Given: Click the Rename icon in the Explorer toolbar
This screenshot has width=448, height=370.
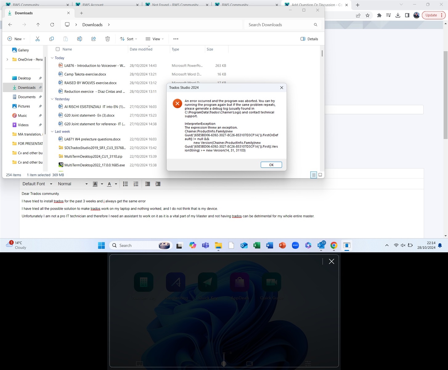Looking at the screenshot, I should click(x=79, y=39).
